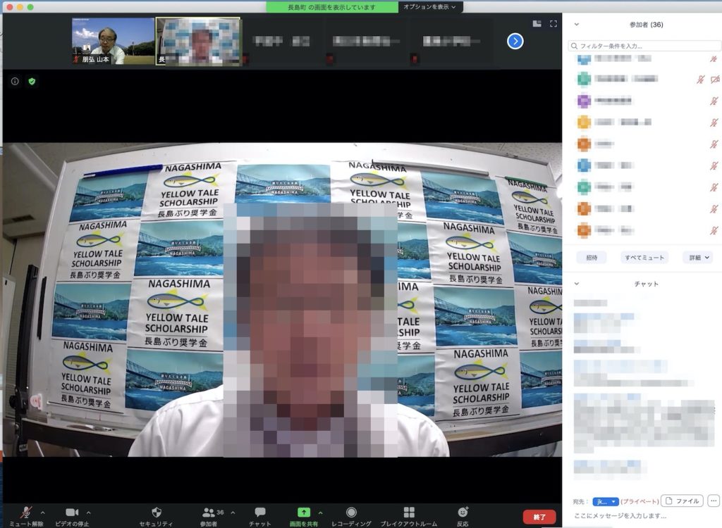Image resolution: width=722 pixels, height=528 pixels.
Task: Click すべてミュート mute all button
Action: 644,258
